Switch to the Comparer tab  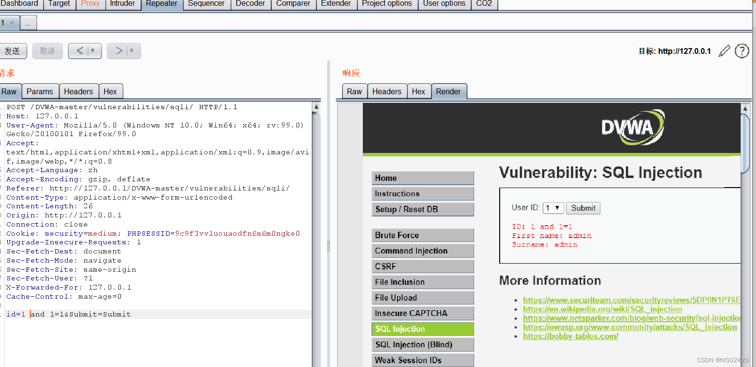pyautogui.click(x=293, y=4)
